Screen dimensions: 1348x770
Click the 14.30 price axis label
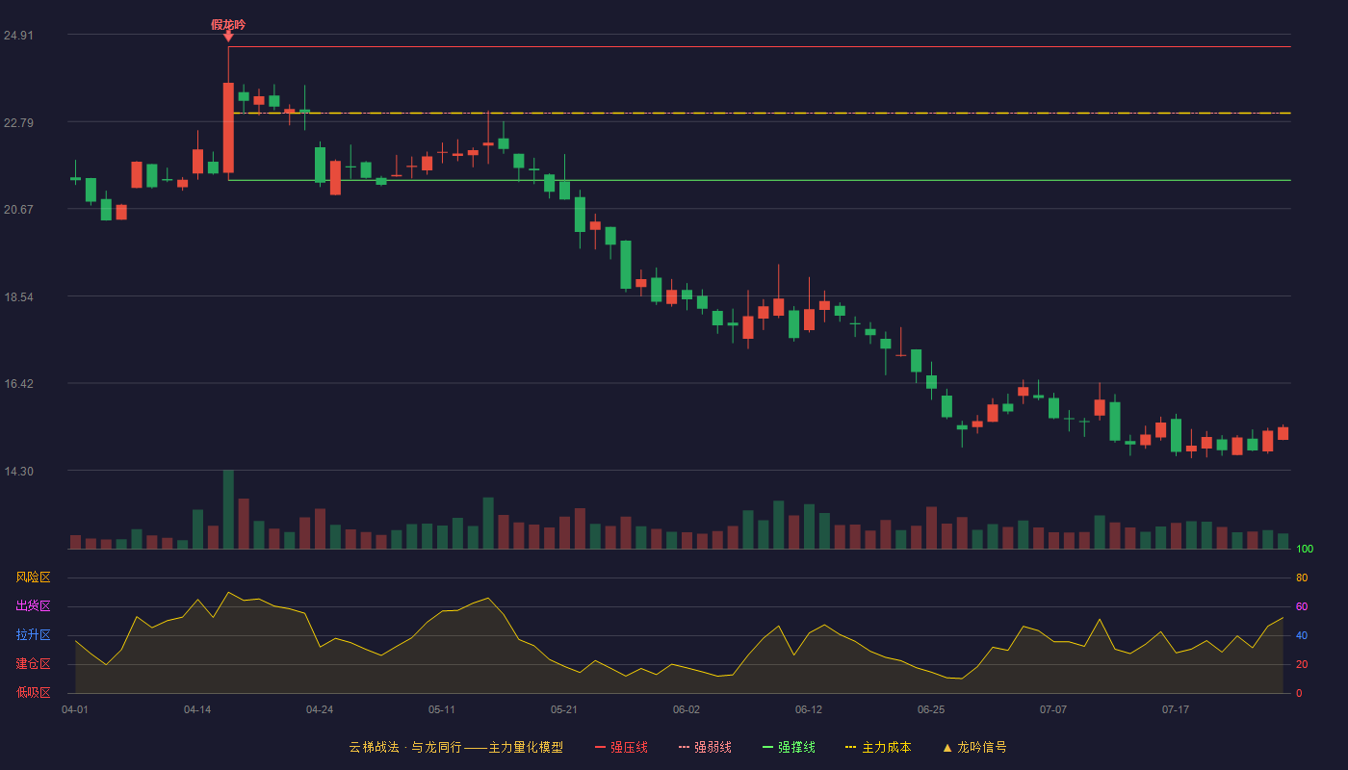18,471
